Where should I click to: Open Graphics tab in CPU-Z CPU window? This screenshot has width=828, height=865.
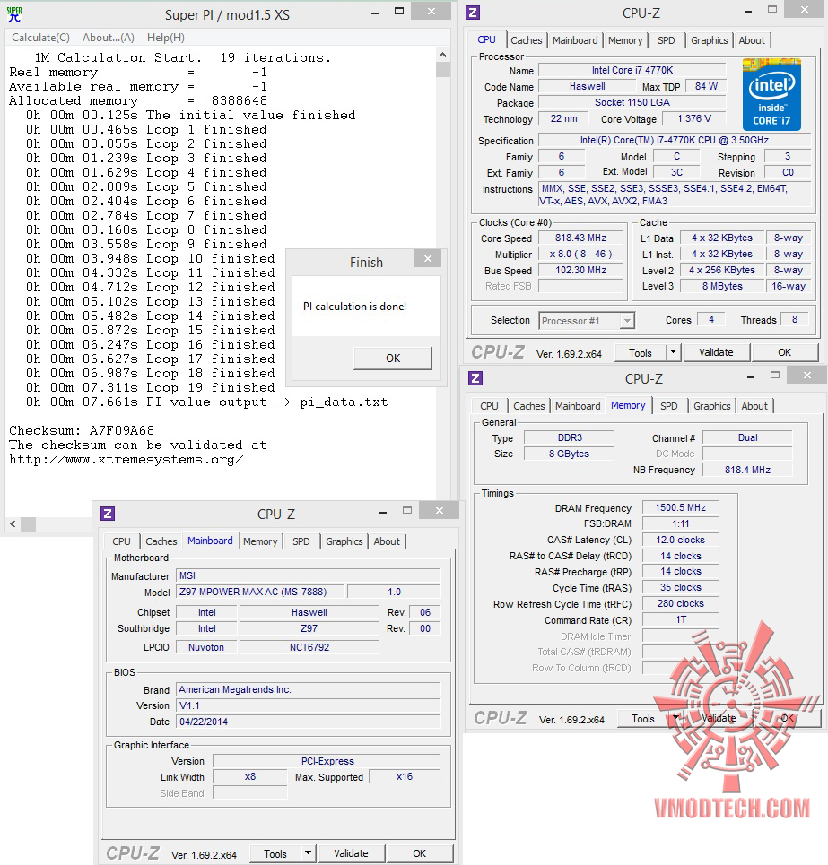[x=710, y=40]
